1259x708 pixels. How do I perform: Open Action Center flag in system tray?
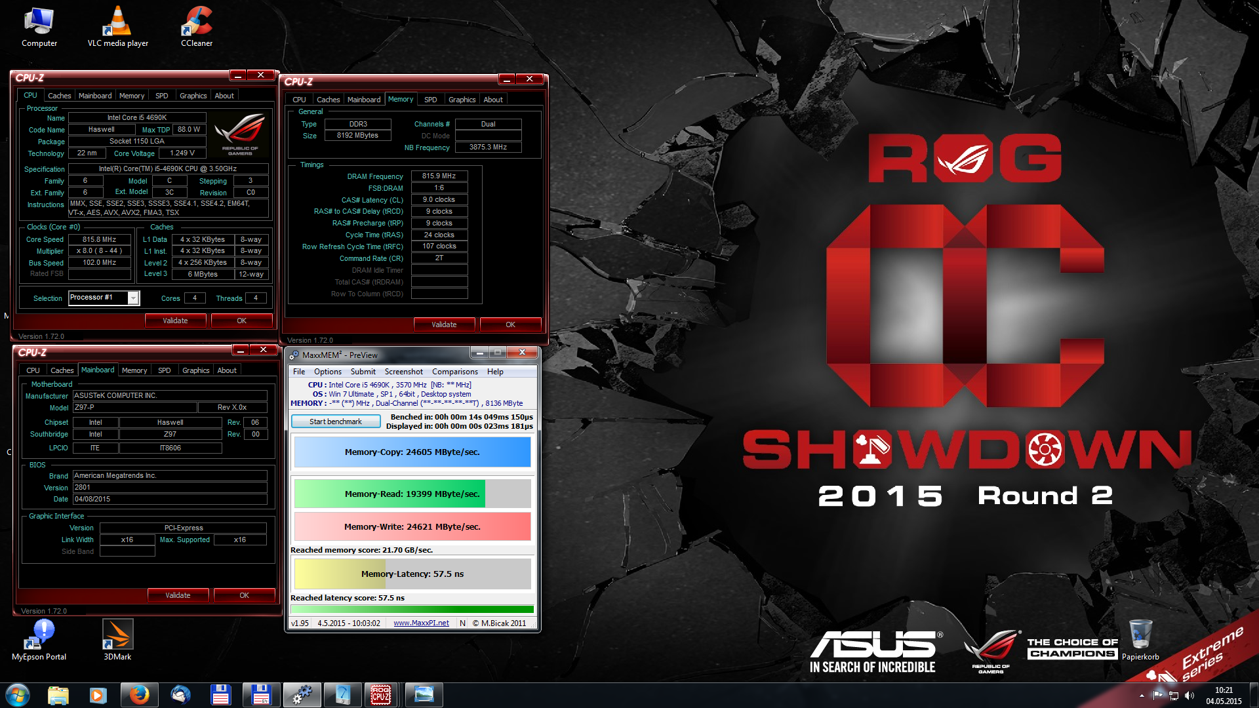(x=1157, y=695)
